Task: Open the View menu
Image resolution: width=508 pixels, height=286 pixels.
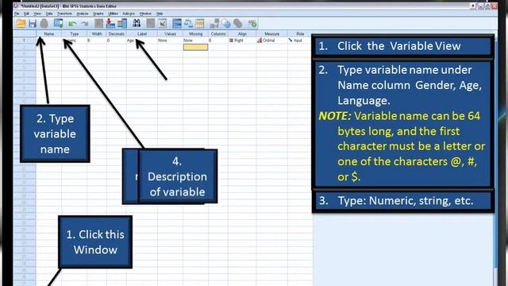Action: coord(37,14)
